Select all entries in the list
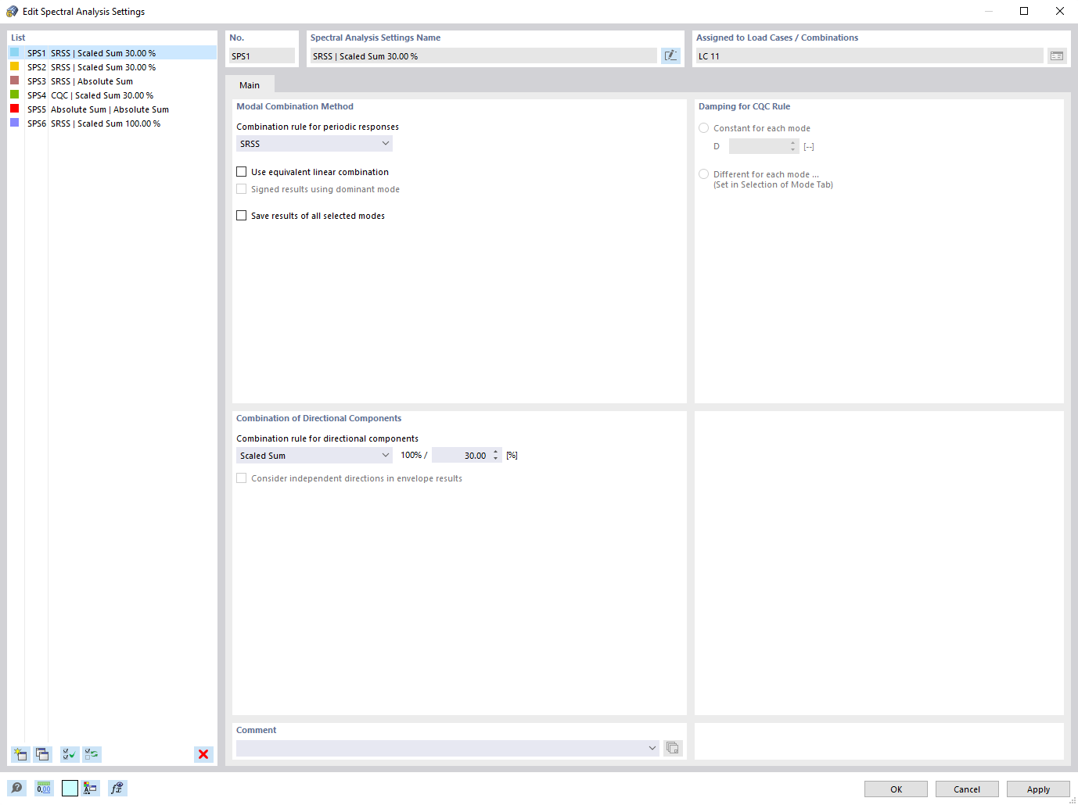Screen dimensions: 1078x805 pyautogui.click(x=69, y=754)
